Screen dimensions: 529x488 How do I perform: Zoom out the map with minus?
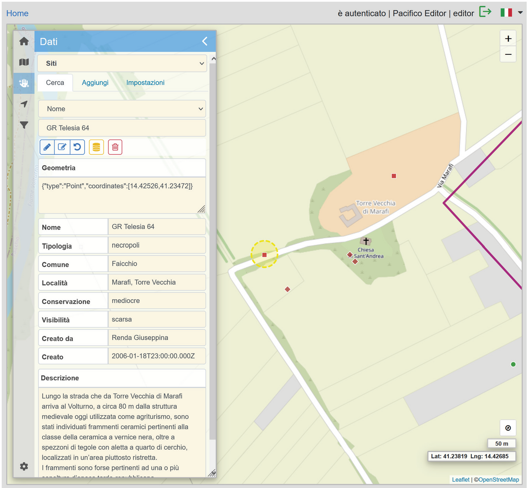pyautogui.click(x=508, y=54)
